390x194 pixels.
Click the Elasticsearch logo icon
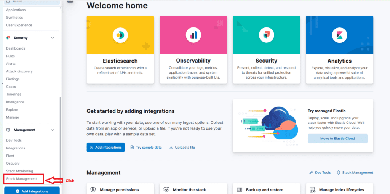[x=120, y=35]
